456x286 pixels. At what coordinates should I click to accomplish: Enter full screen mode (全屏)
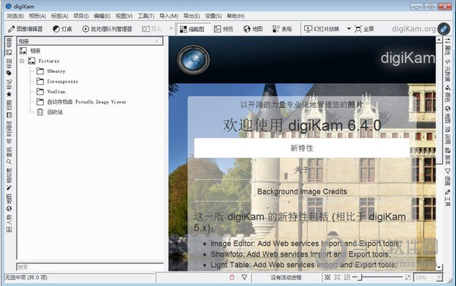click(364, 29)
